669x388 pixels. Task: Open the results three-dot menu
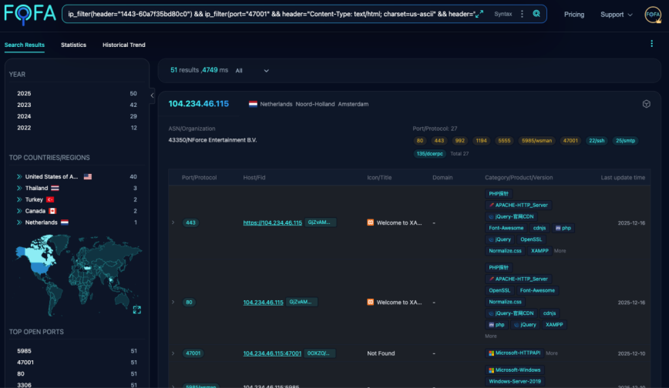pyautogui.click(x=652, y=44)
